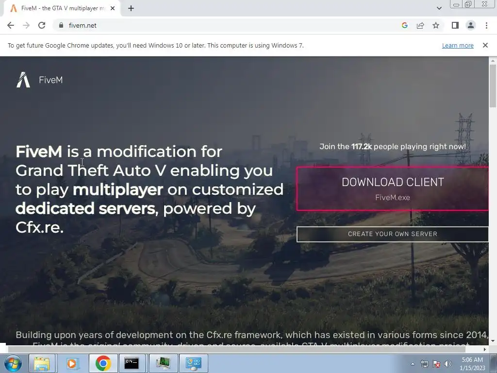The width and height of the screenshot is (497, 373).
Task: Click CREATE YOUR OWN SERVER button
Action: pyautogui.click(x=392, y=234)
